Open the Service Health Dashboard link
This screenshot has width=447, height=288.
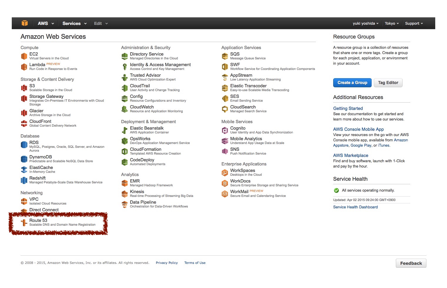(355, 207)
